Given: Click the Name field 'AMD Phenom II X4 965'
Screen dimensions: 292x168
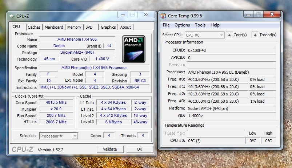Looking at the screenshot, I should click(77, 39).
